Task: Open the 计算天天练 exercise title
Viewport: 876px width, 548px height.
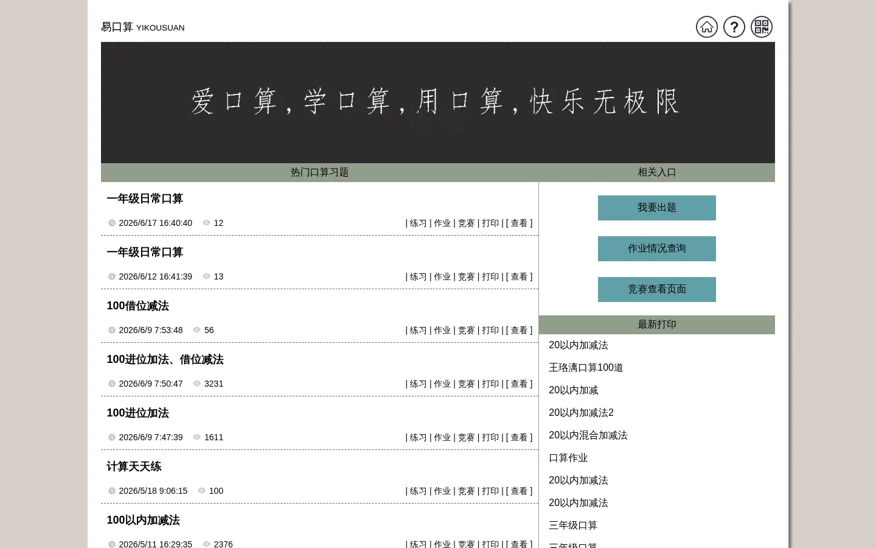Action: (x=134, y=466)
